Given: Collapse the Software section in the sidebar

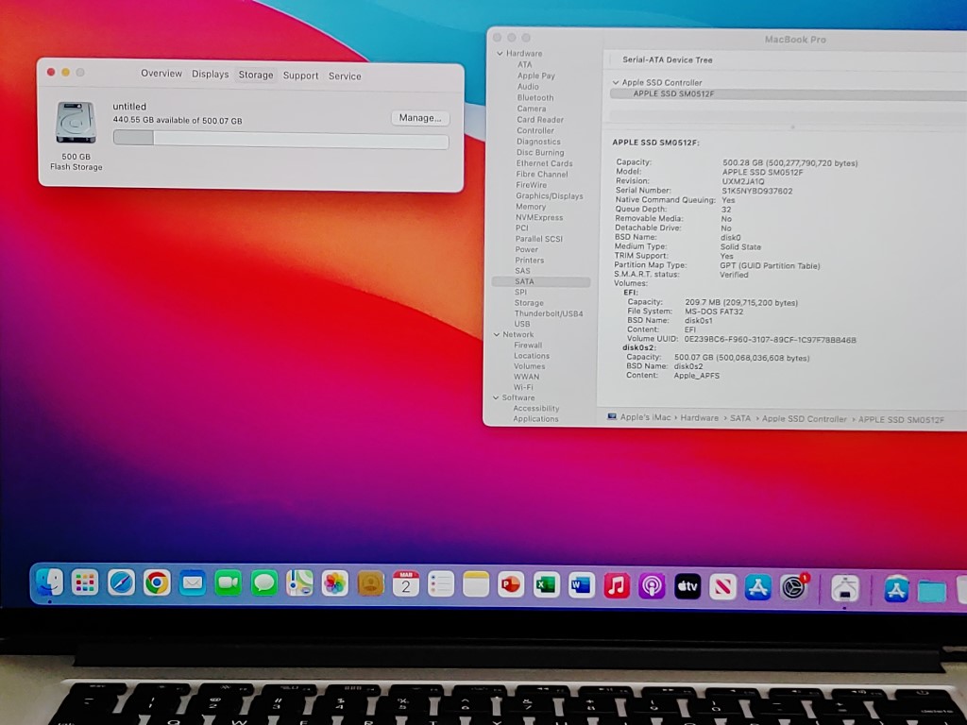Looking at the screenshot, I should [x=496, y=397].
